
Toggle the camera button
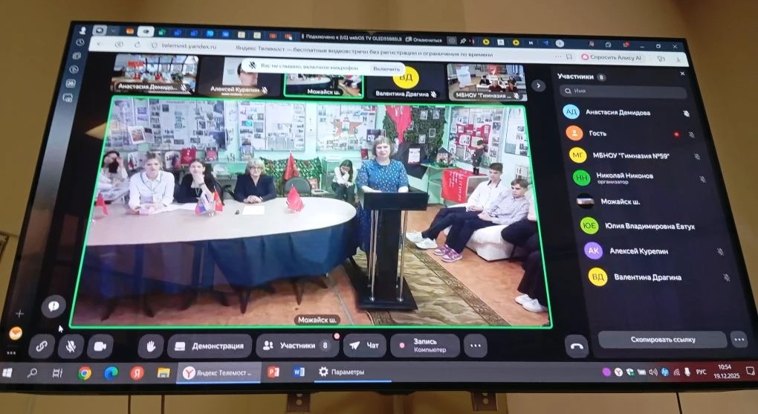point(100,346)
